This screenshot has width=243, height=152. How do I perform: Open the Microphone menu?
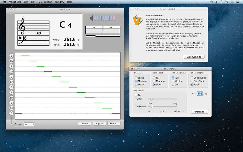point(45,2)
